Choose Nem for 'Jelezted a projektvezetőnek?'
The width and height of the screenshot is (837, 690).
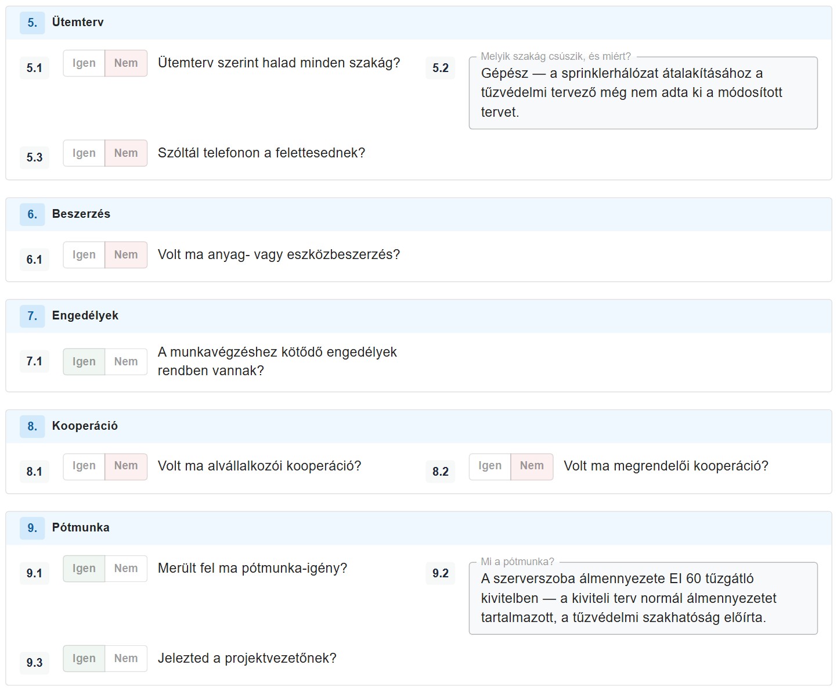[x=126, y=659]
